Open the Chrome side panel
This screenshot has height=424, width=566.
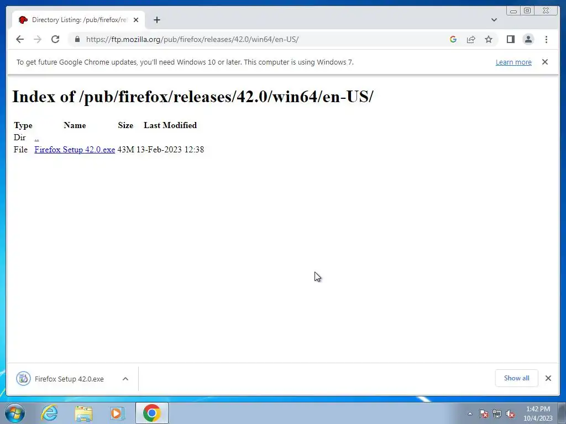(x=510, y=39)
